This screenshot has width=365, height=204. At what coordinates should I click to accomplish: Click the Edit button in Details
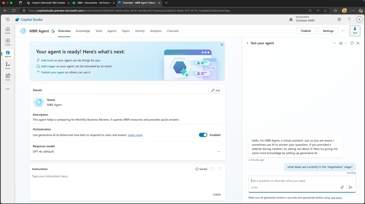pos(215,90)
